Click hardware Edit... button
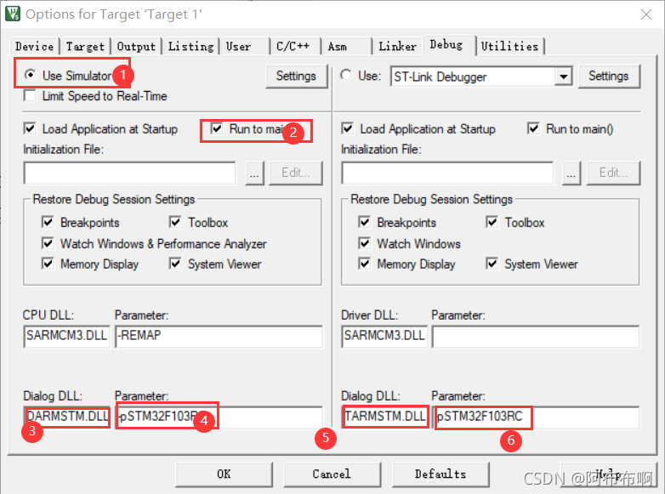Image resolution: width=665 pixels, height=494 pixels. (613, 173)
